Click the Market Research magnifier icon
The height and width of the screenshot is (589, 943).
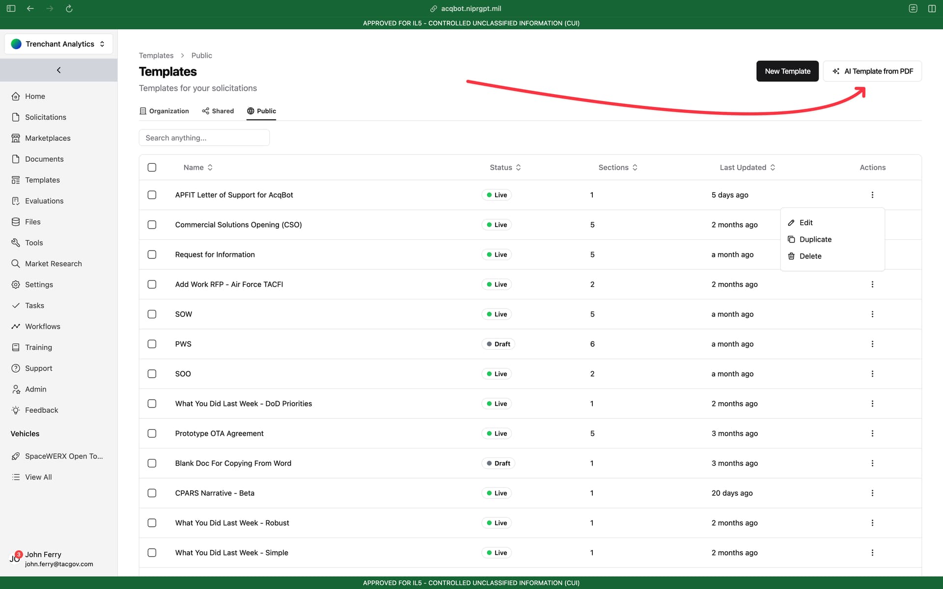pos(16,264)
